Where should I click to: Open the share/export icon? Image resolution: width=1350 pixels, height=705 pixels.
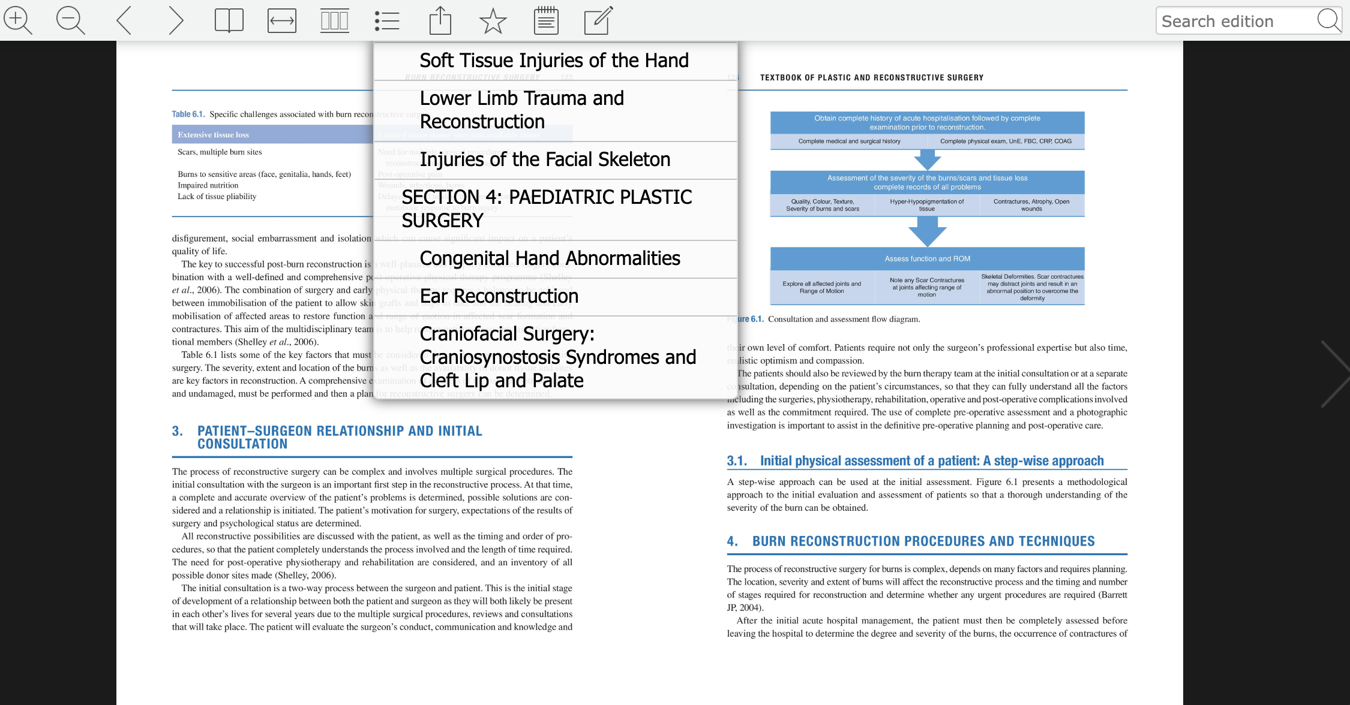(440, 20)
